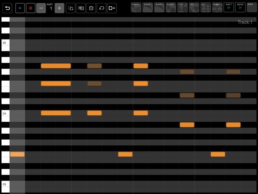The height and width of the screenshot is (194, 258).
Task: Click the PATT play mode button
Action: click(x=229, y=7)
